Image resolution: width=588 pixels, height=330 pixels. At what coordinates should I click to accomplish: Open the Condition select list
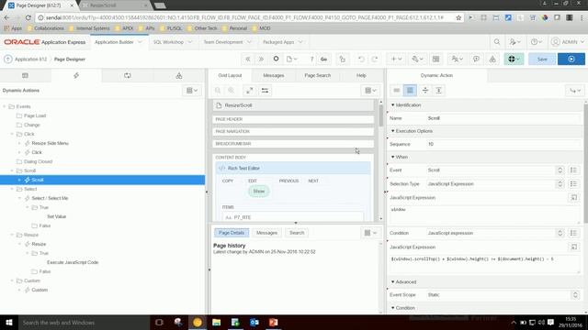tap(495, 233)
